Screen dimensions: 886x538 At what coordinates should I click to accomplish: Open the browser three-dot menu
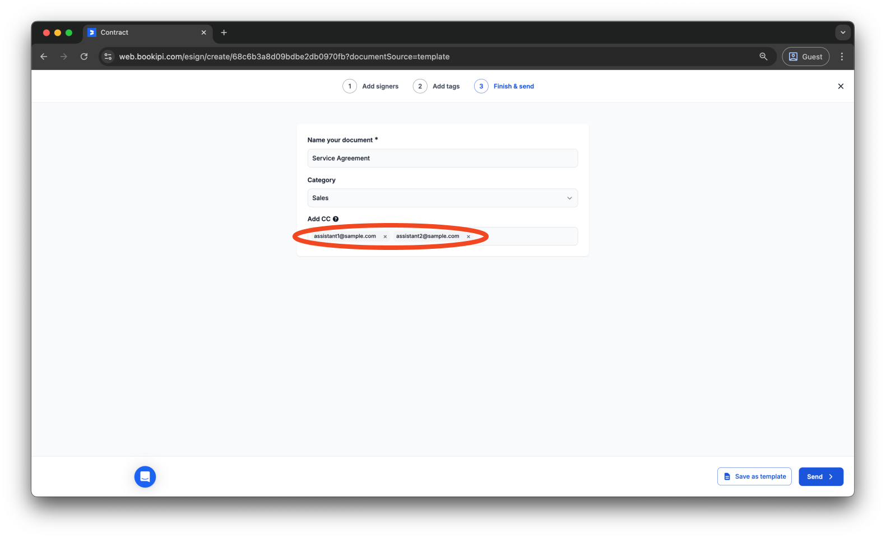[x=842, y=57]
